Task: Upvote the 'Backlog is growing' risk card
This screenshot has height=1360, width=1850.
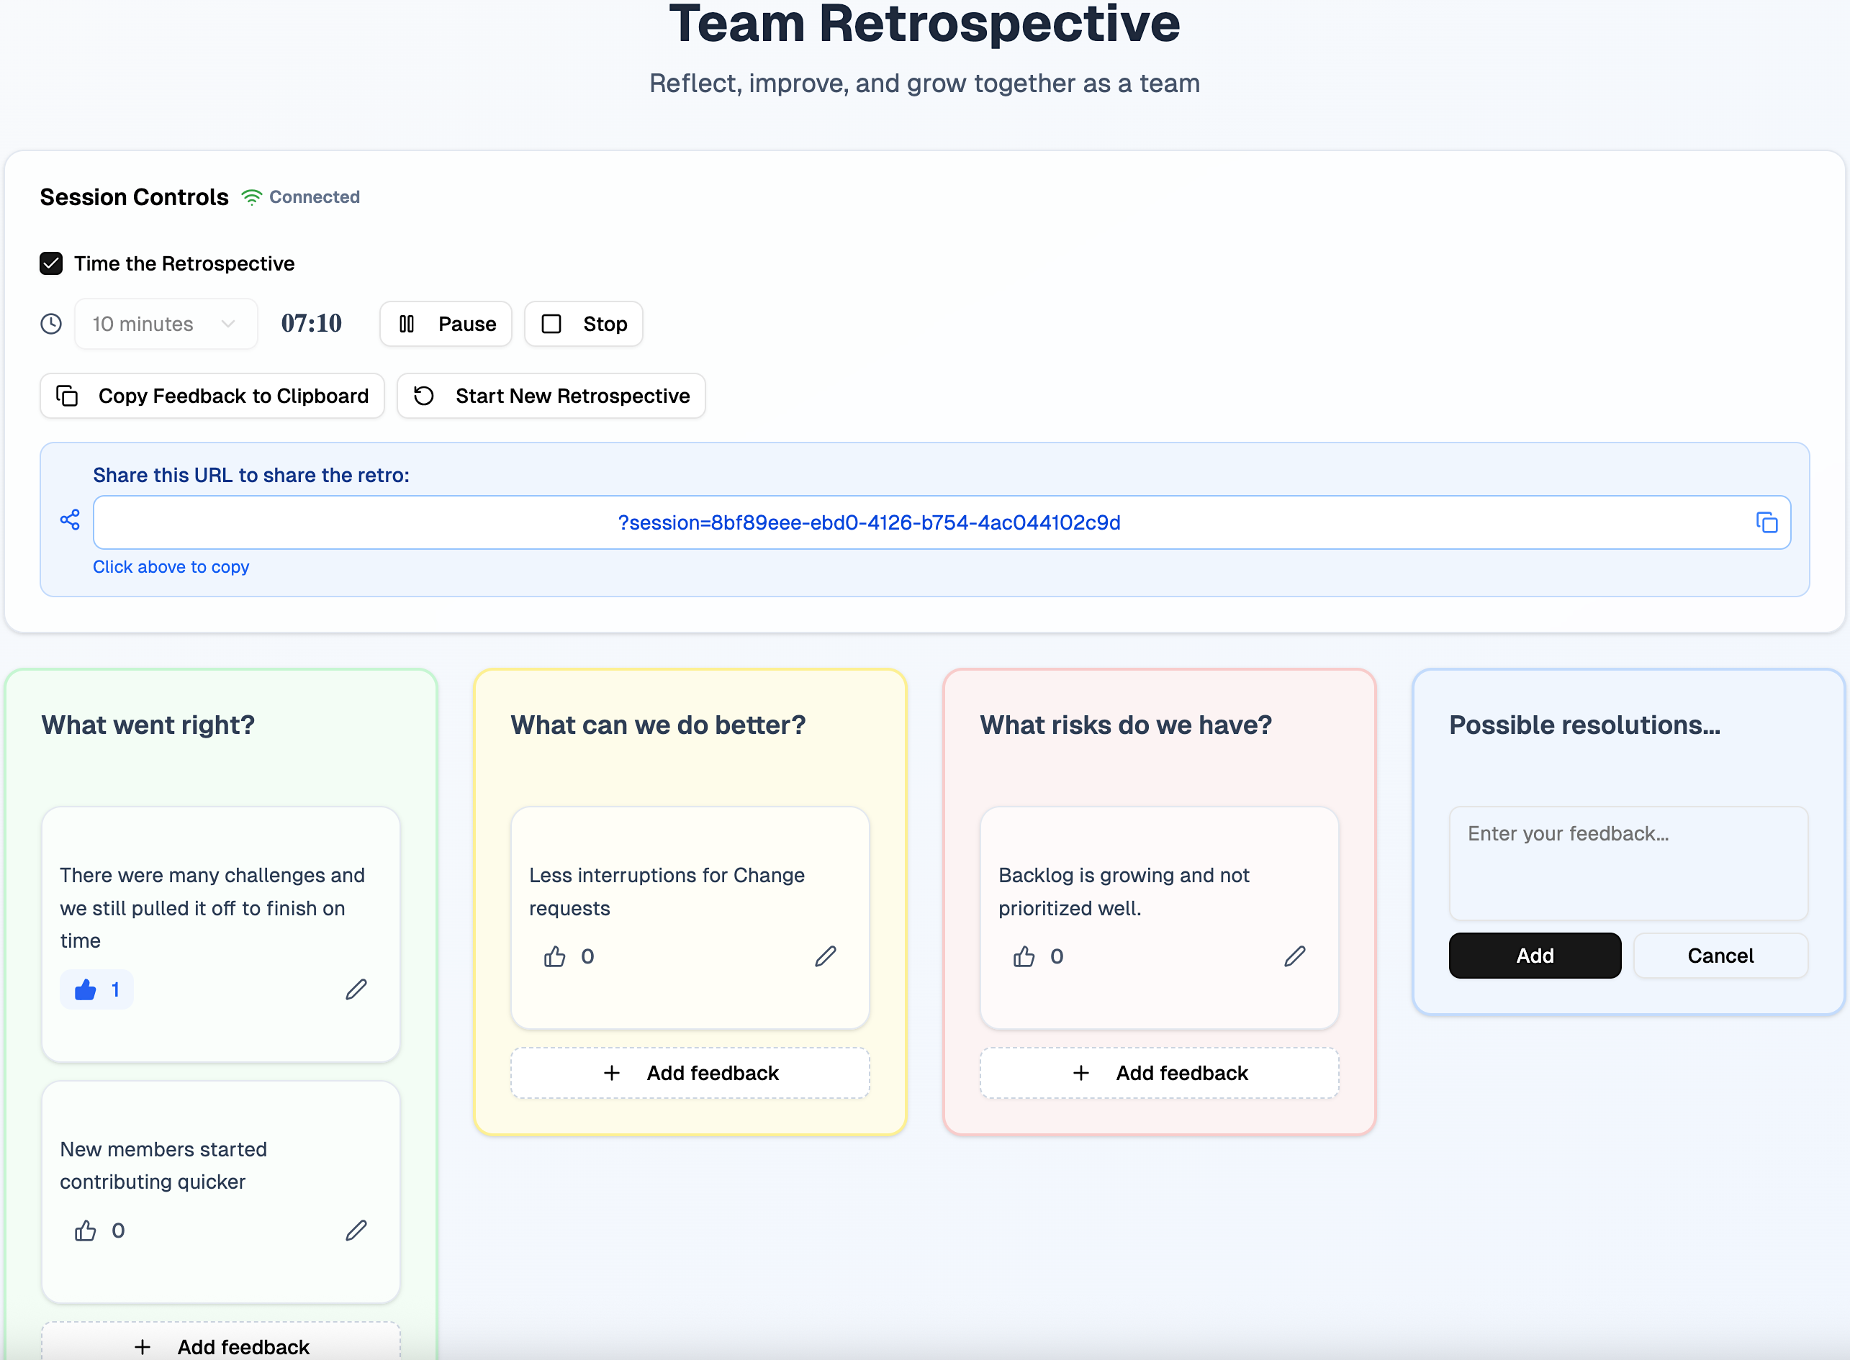Action: [x=1024, y=956]
